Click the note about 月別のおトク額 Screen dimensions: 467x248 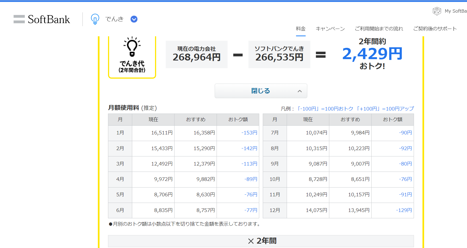(x=184, y=224)
